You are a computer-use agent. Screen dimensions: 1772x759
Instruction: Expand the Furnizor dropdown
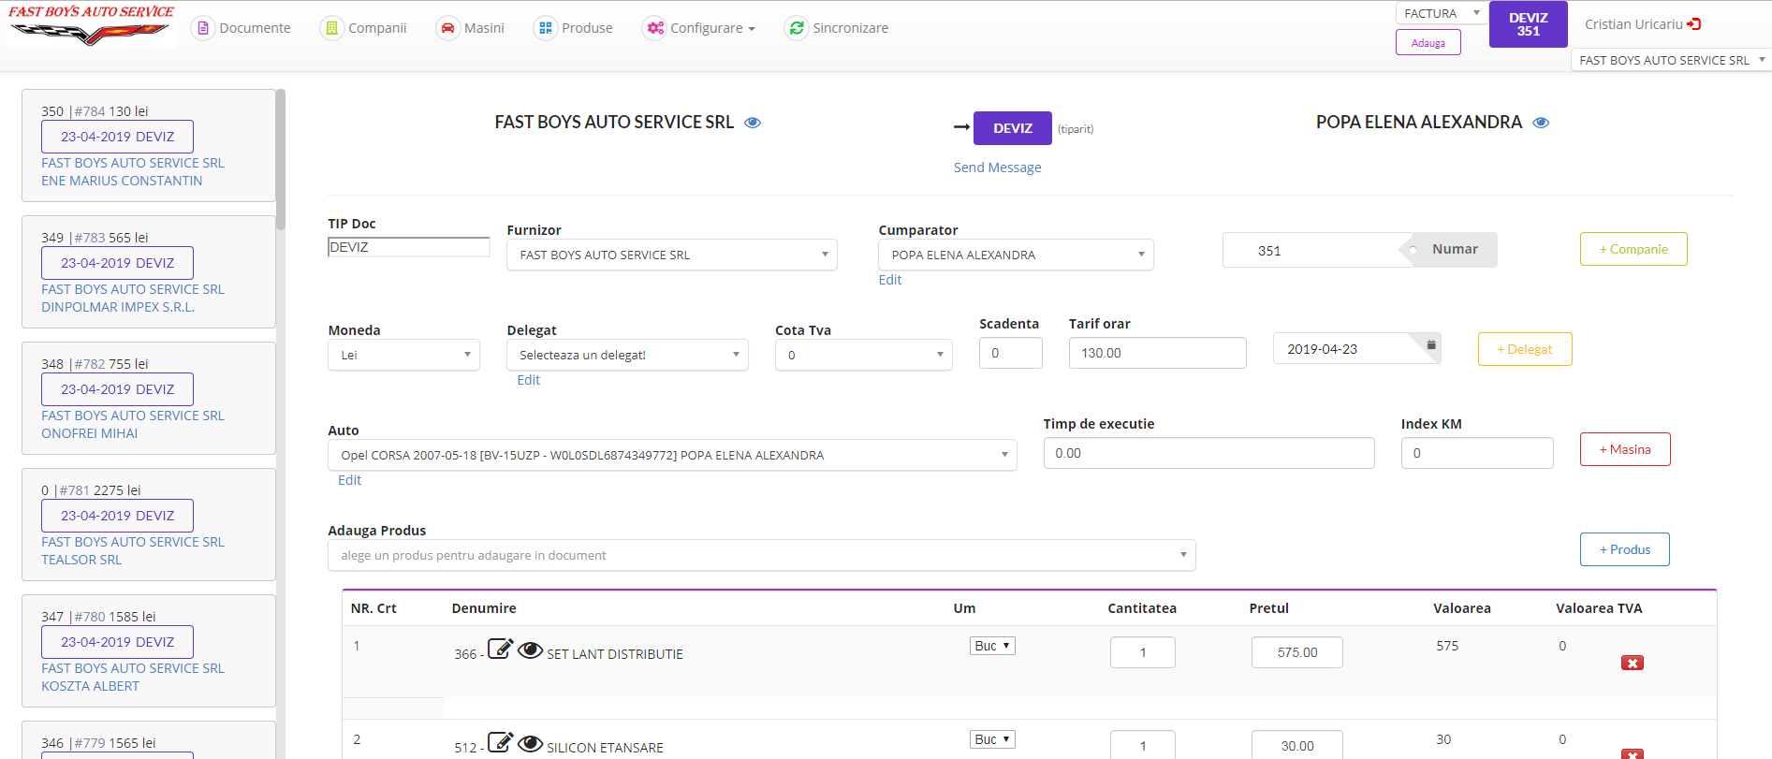coord(672,255)
